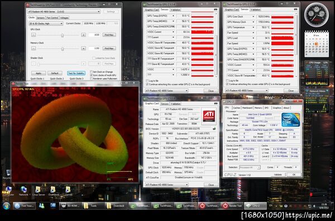Open the Mainboard tab in CPU-Z
The width and height of the screenshot is (335, 221).
coord(247,108)
